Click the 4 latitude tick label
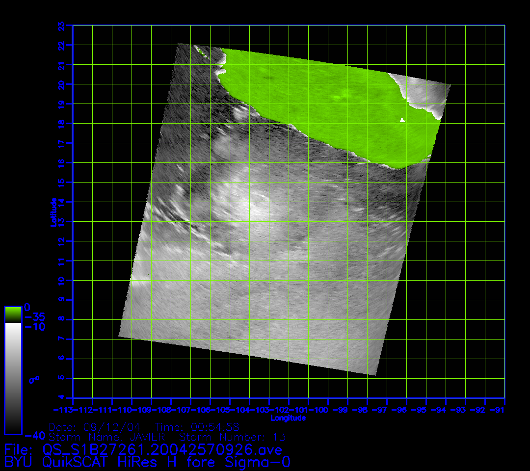Viewport: 530px width, 471px height. (61, 397)
